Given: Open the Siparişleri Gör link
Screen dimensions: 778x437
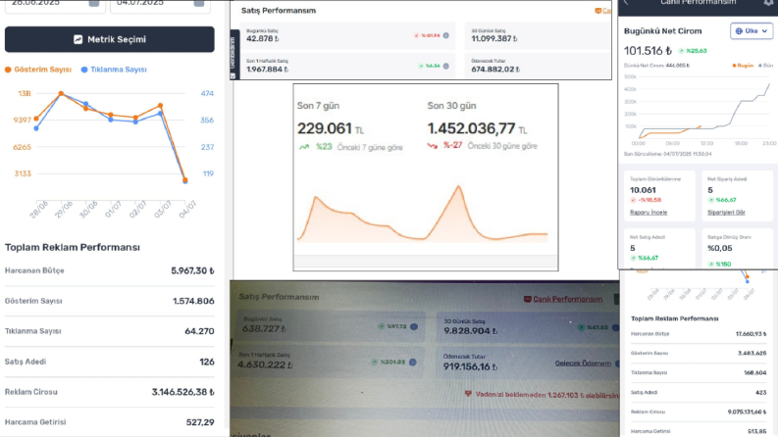Looking at the screenshot, I should point(726,212).
